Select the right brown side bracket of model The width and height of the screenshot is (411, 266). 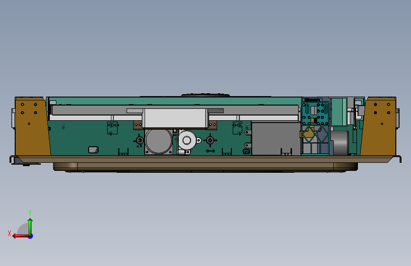(379, 126)
